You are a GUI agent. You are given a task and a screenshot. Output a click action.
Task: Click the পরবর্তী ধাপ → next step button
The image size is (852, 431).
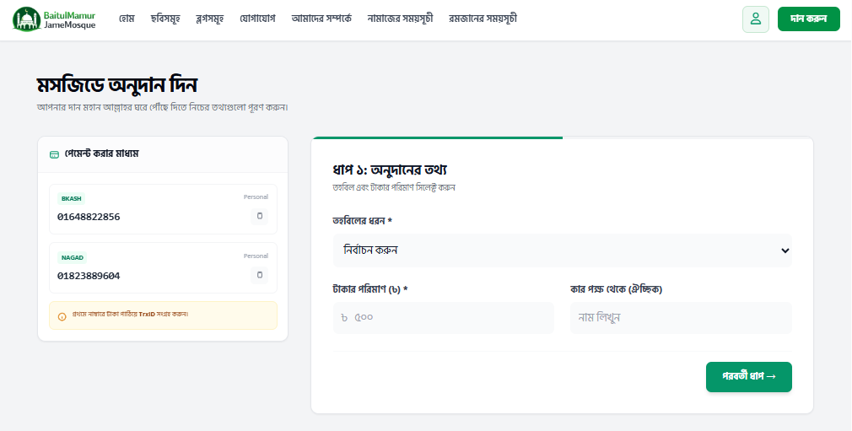(x=748, y=376)
